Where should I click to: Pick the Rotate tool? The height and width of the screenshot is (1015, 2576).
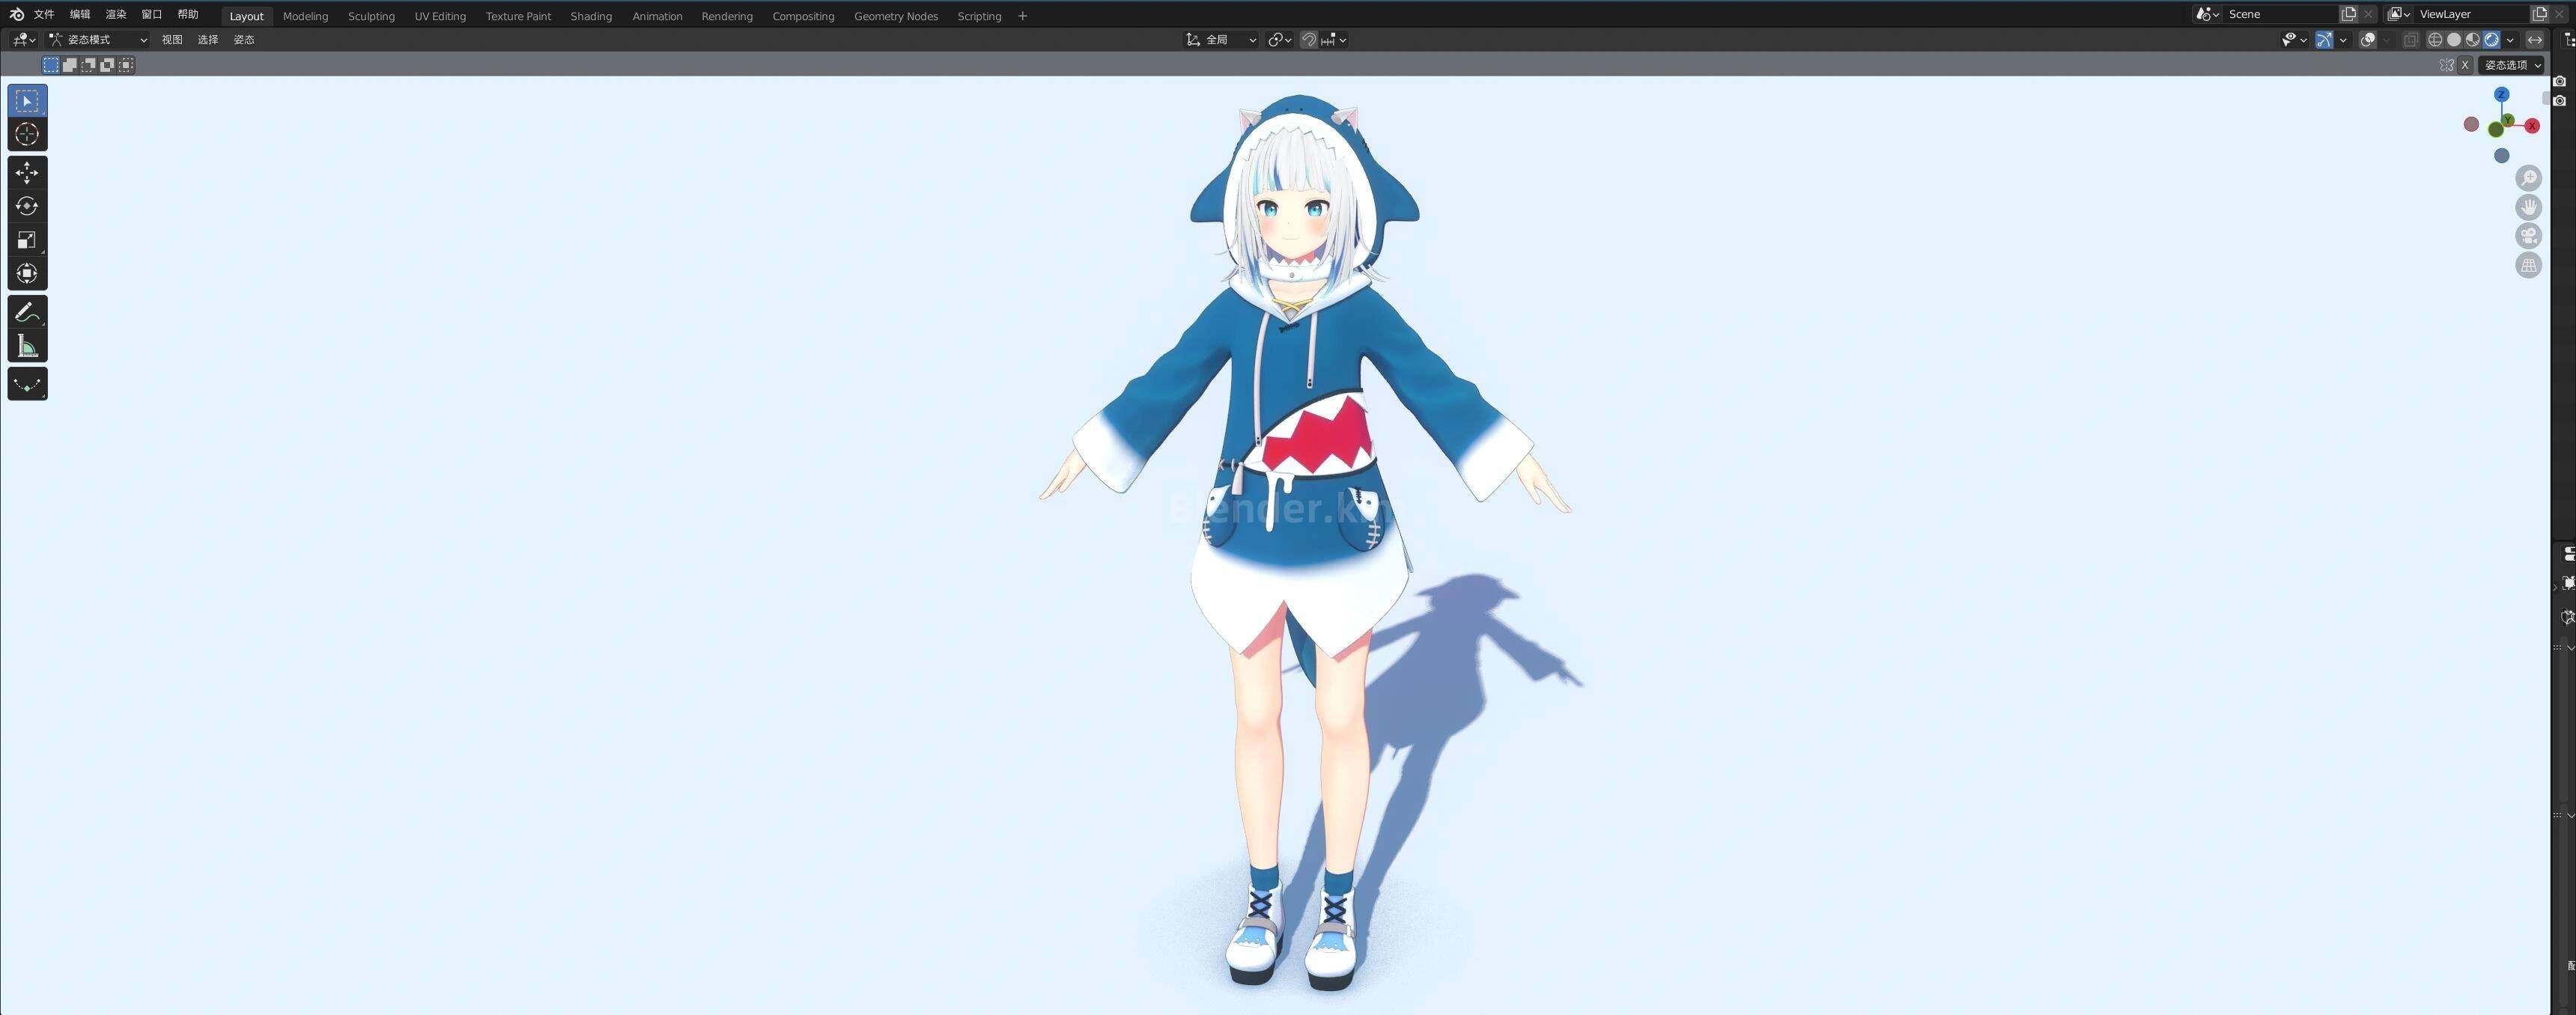[x=27, y=206]
